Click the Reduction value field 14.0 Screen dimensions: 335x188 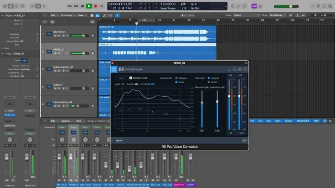[x=217, y=131]
